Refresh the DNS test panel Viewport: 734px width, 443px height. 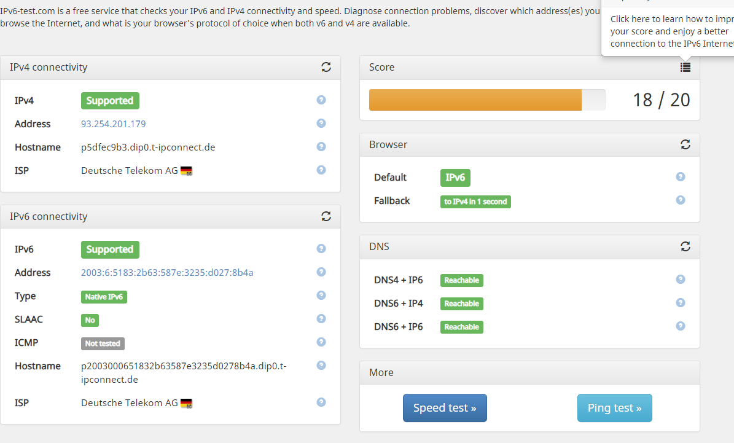685,246
